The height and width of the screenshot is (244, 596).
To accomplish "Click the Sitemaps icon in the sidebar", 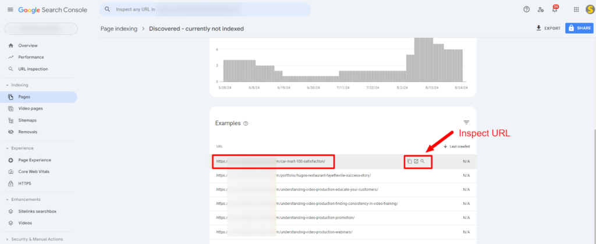I will 10,121.
